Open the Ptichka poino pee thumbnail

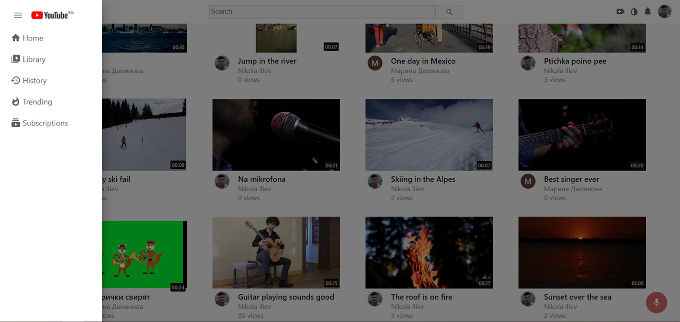582,38
